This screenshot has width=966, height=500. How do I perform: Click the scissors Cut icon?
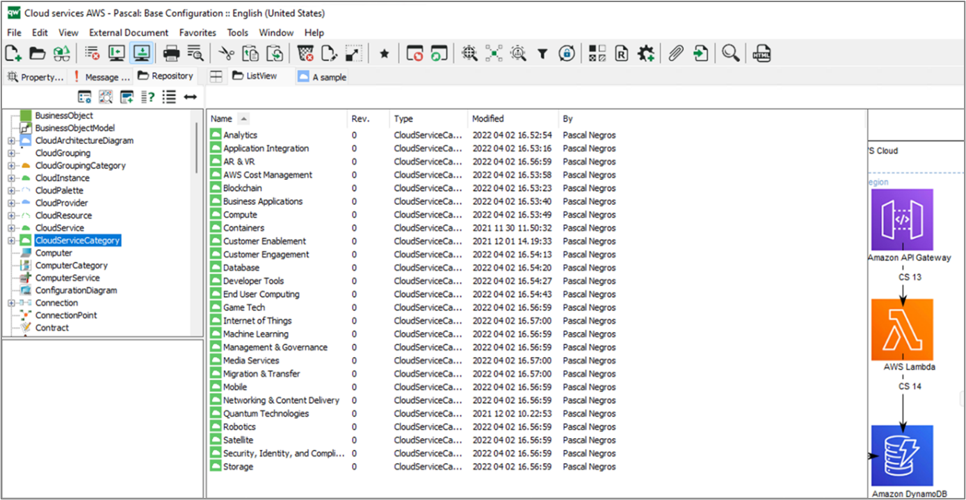[226, 53]
